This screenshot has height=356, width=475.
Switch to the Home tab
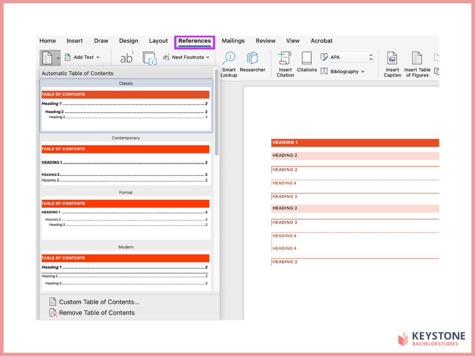48,41
